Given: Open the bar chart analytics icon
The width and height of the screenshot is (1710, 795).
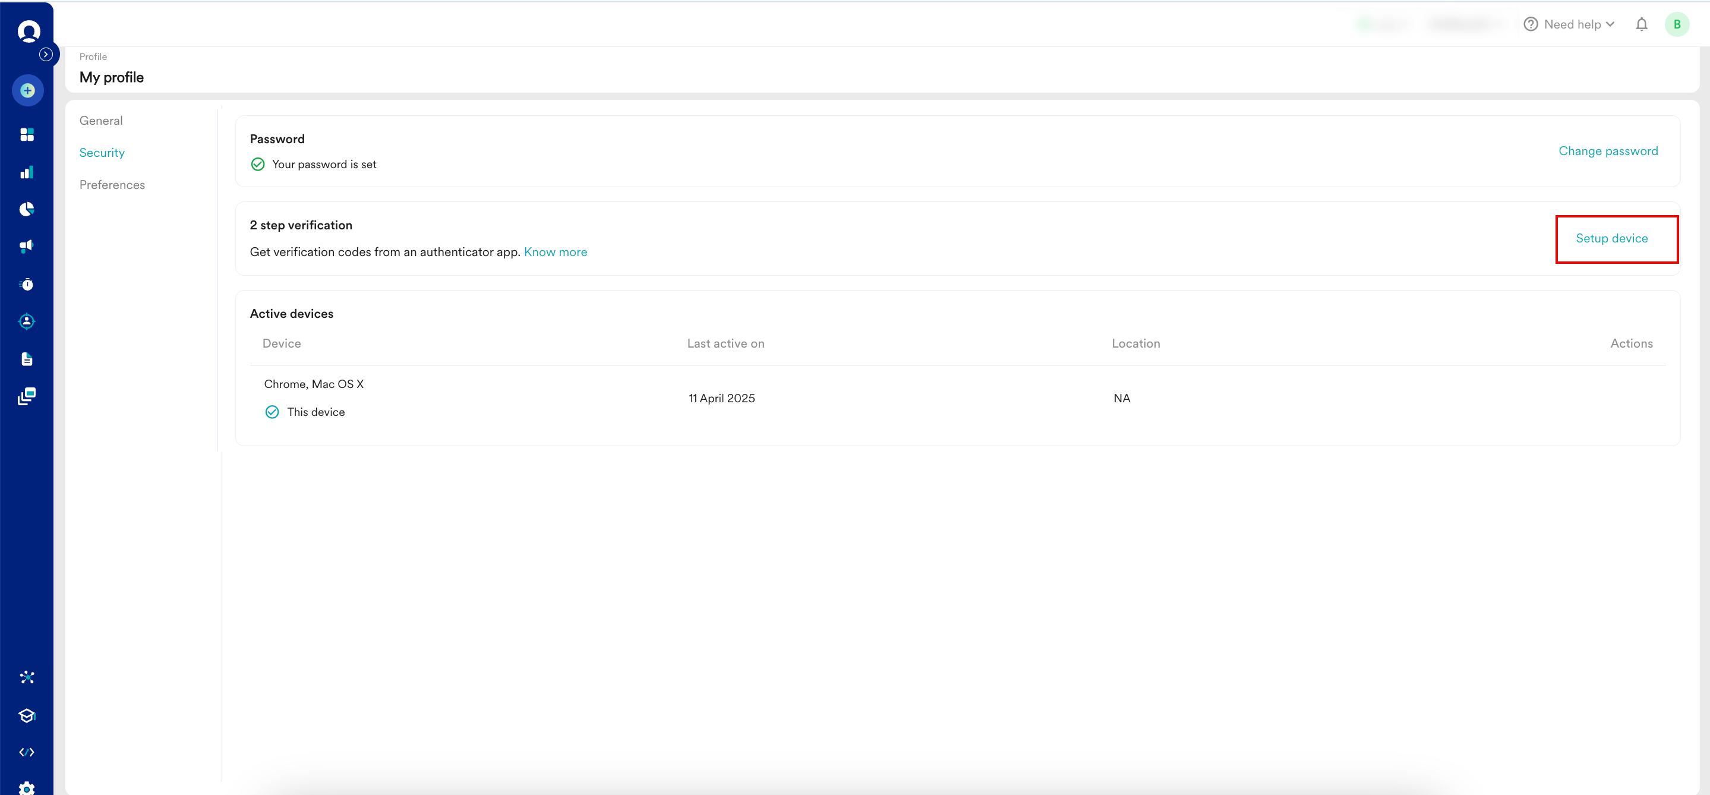Looking at the screenshot, I should click(x=27, y=172).
